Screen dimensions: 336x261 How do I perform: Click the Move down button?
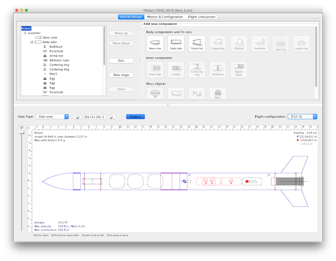121,43
